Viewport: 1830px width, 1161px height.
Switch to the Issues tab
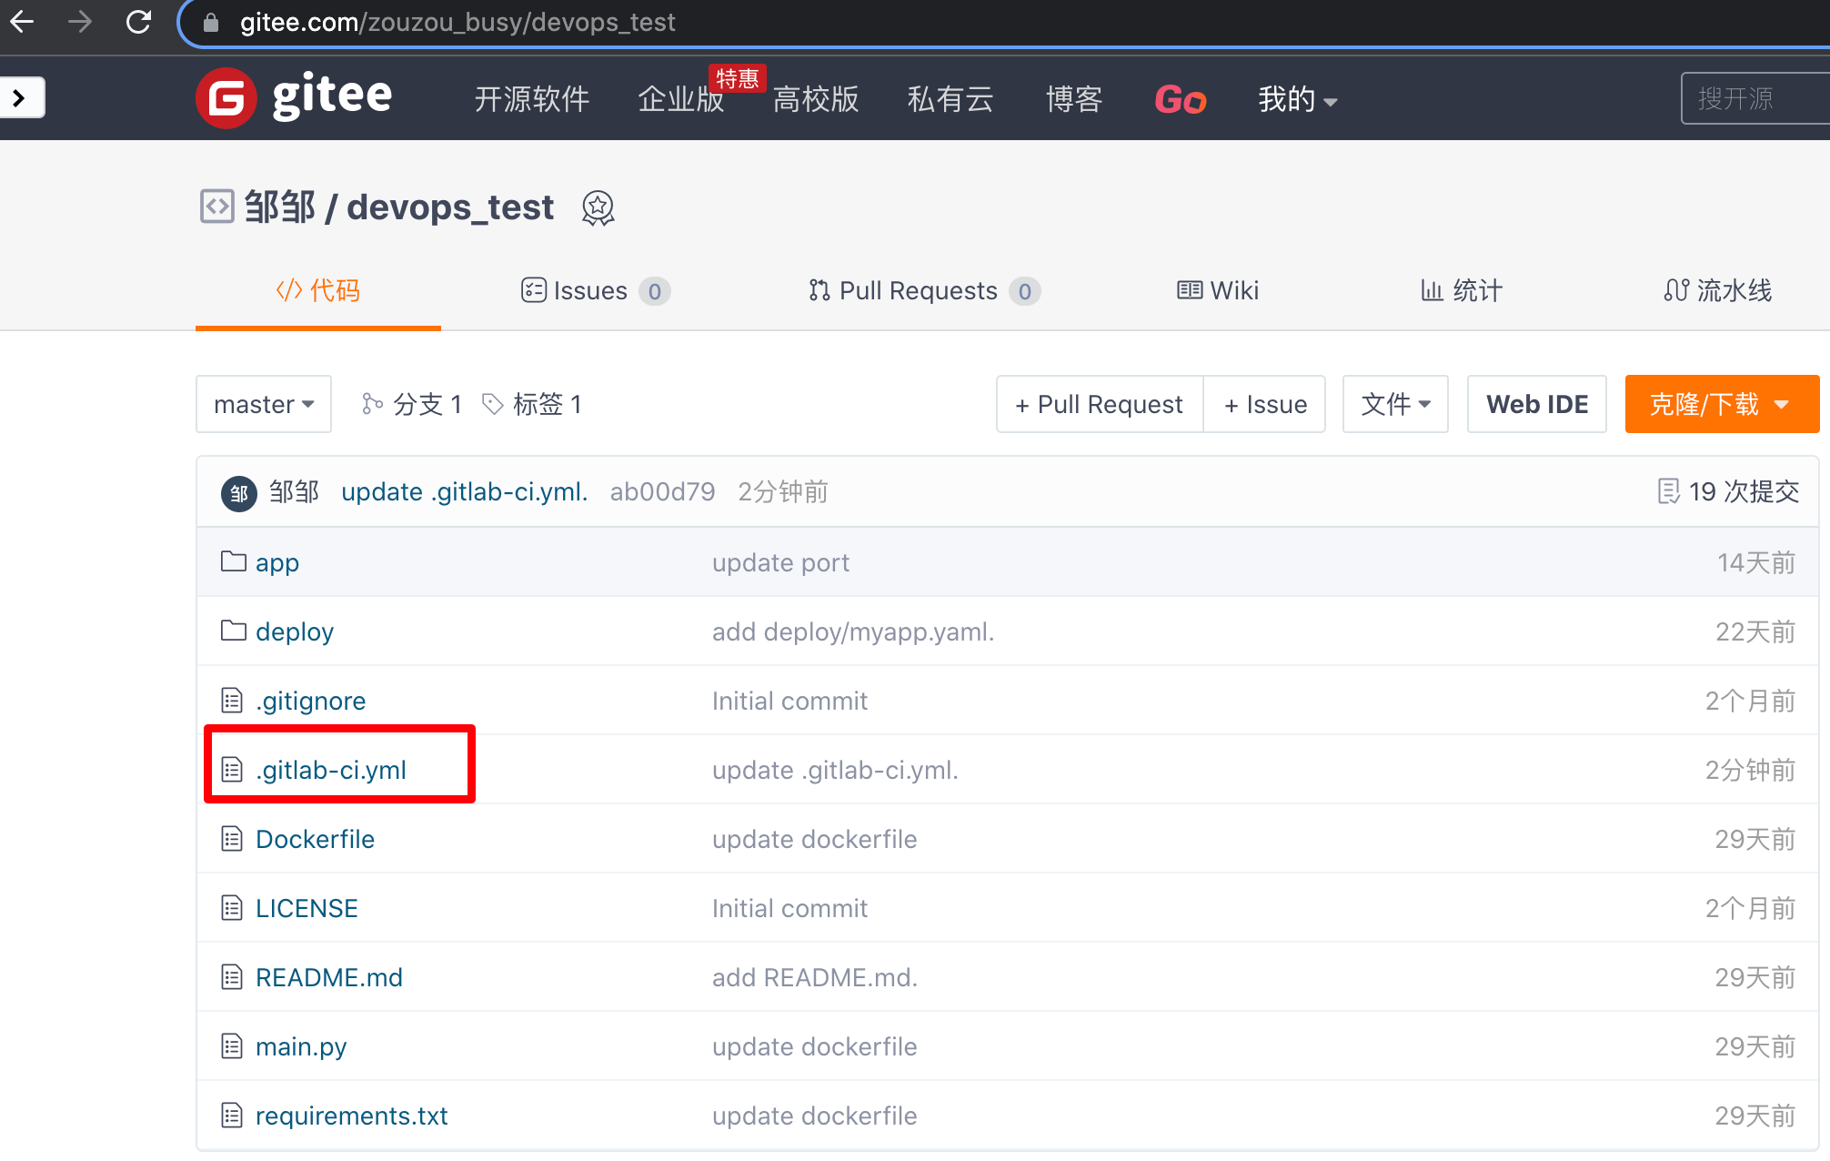(x=595, y=290)
